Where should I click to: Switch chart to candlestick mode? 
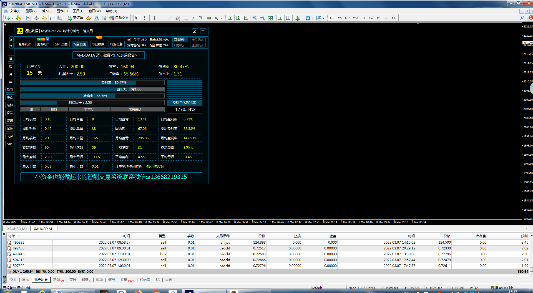pos(238,18)
